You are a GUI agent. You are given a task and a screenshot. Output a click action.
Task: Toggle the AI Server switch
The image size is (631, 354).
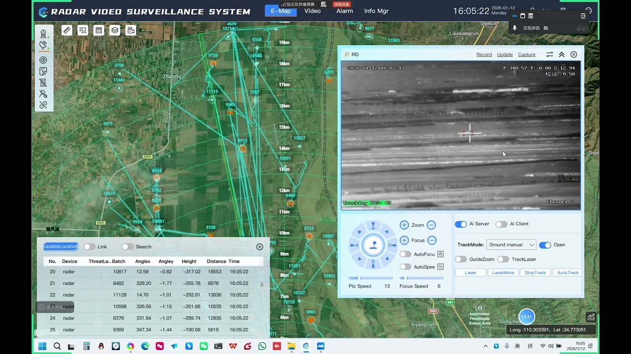(x=460, y=224)
